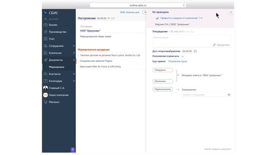Click the Маркированная продукция heading
The image size is (276, 155).
[94, 50]
